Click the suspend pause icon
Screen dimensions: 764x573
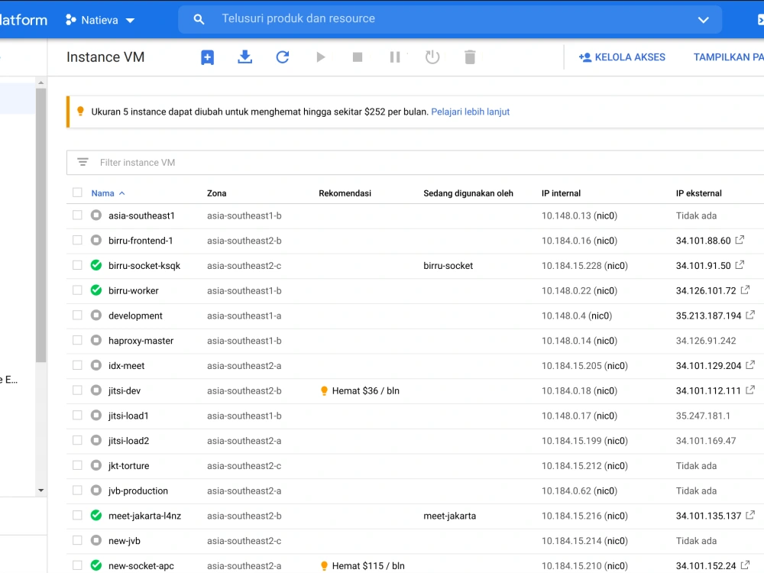(395, 57)
